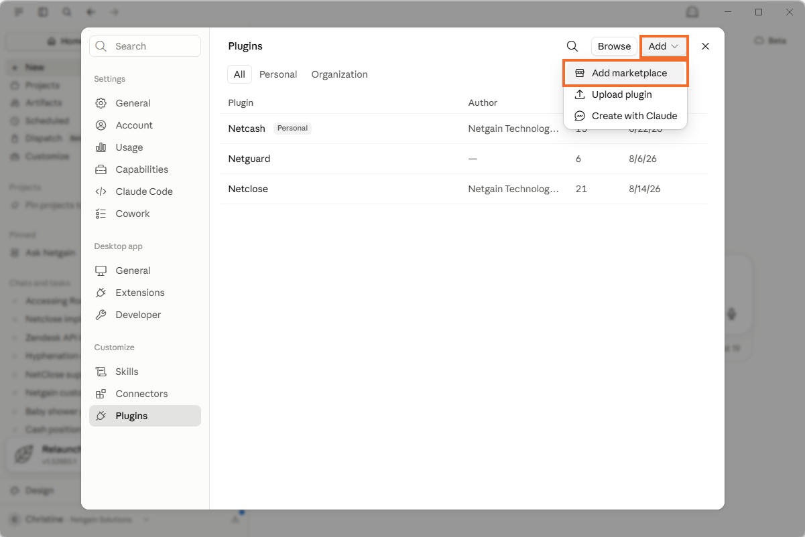Open Scheduled in the background sidebar
805x537 pixels.
pos(47,121)
